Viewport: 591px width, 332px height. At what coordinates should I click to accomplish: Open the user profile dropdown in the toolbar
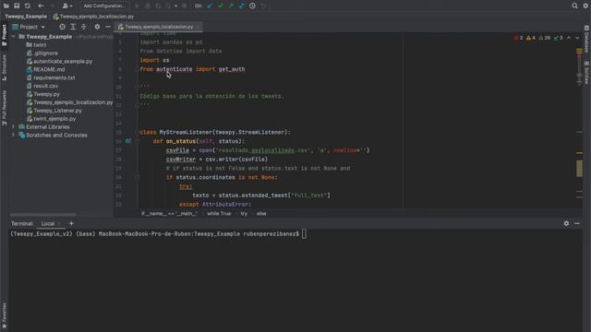pyautogui.click(x=67, y=6)
